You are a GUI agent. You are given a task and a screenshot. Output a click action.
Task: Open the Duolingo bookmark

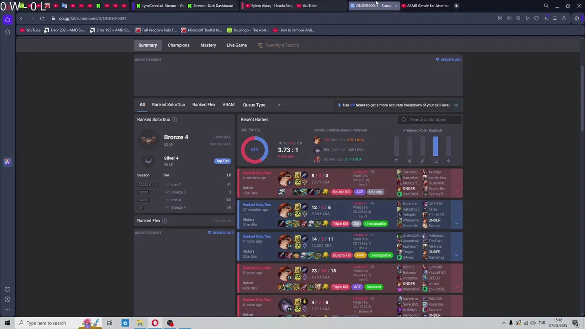pos(248,30)
